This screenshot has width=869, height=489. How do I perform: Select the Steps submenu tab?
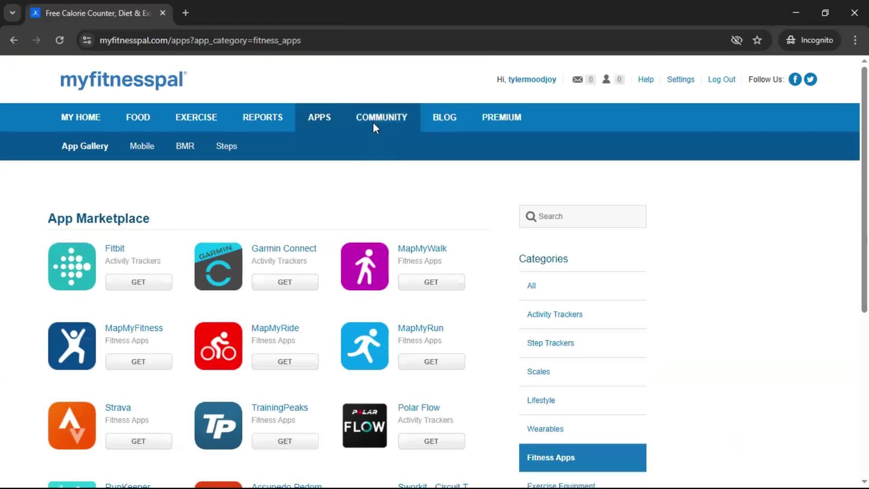pyautogui.click(x=226, y=146)
